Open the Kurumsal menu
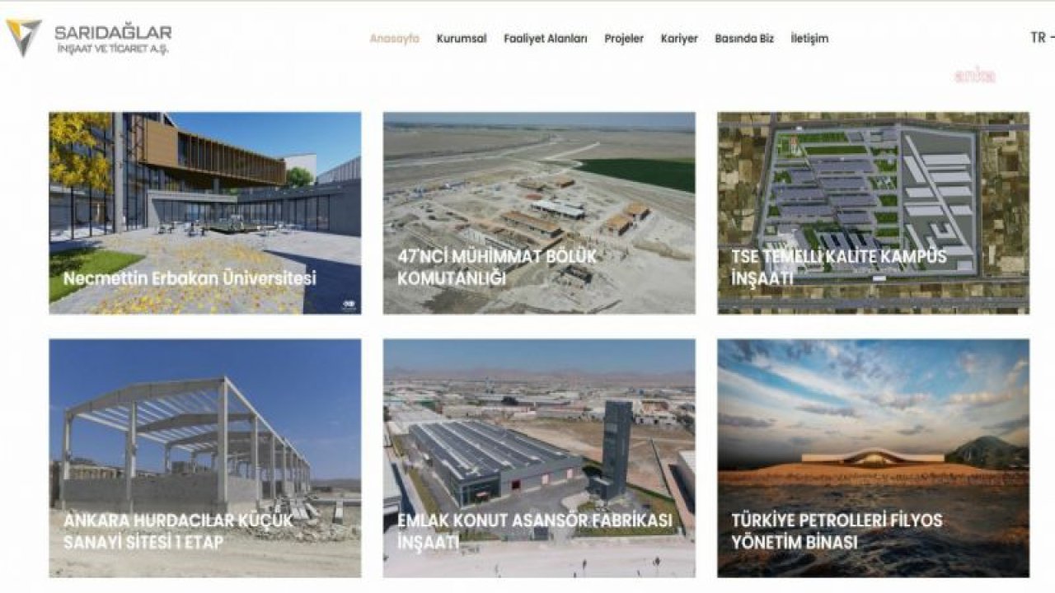This screenshot has width=1055, height=593. point(462,39)
